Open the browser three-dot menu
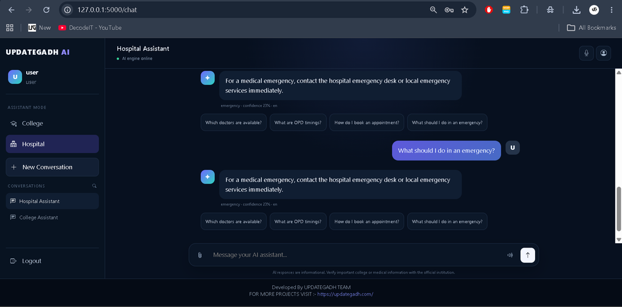Viewport: 622px width, 307px height. (x=611, y=10)
